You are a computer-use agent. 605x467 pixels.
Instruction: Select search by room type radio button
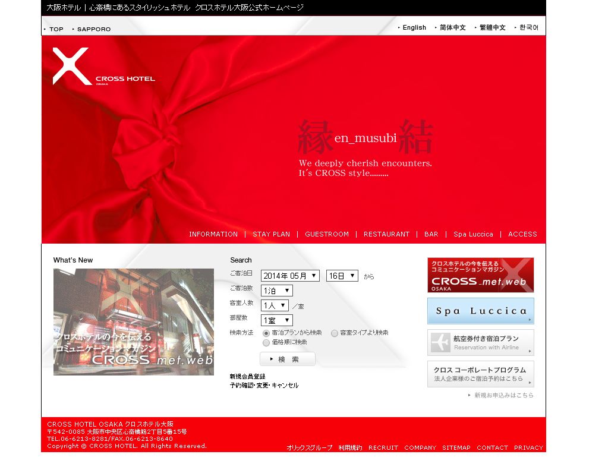click(x=334, y=333)
